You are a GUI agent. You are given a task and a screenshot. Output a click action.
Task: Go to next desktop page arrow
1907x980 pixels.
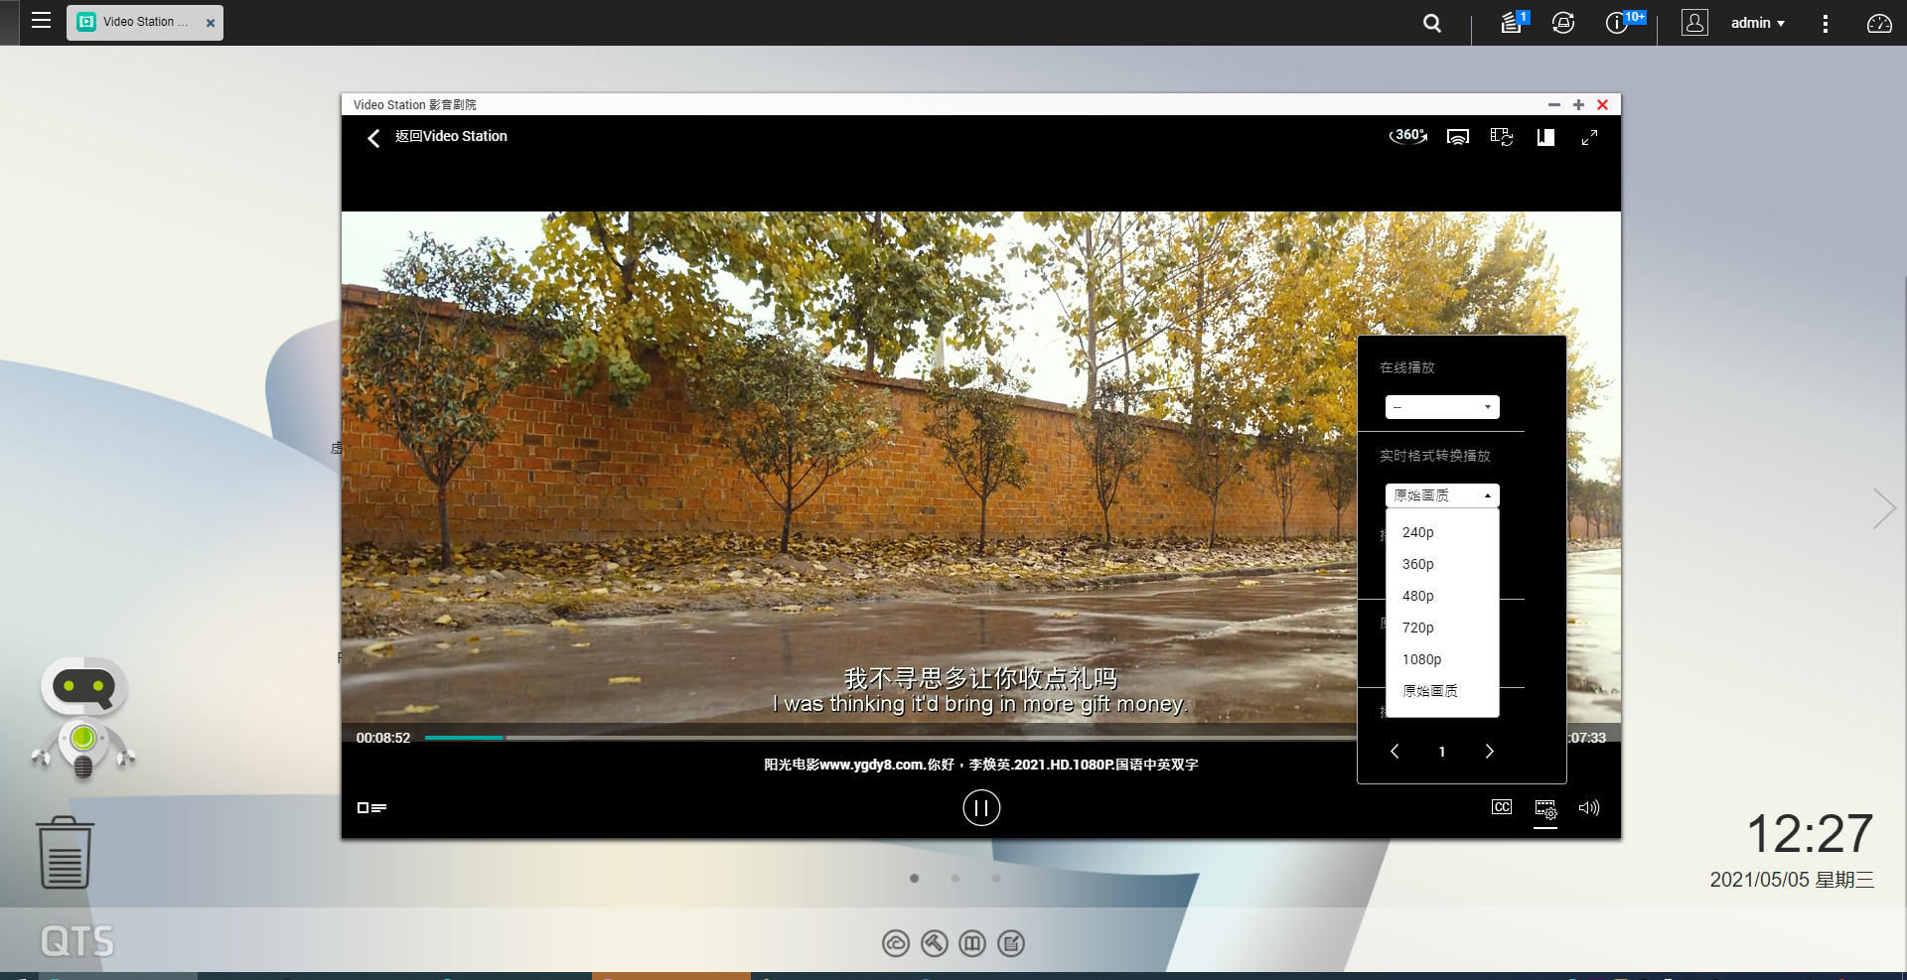[x=1883, y=508]
